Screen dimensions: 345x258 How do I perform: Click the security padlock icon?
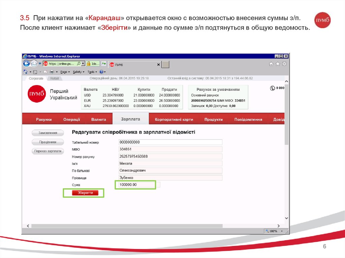tap(88, 64)
